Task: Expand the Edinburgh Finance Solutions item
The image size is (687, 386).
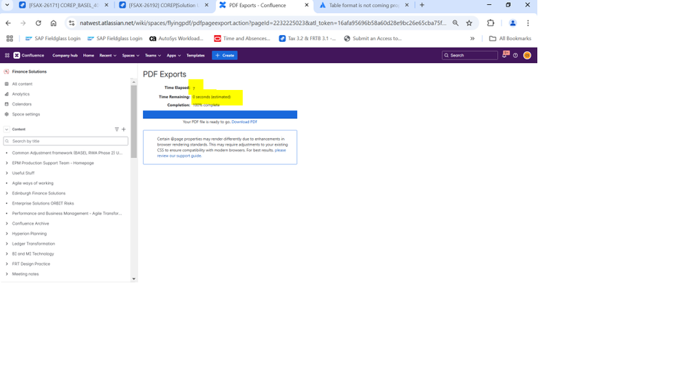Action: point(7,193)
